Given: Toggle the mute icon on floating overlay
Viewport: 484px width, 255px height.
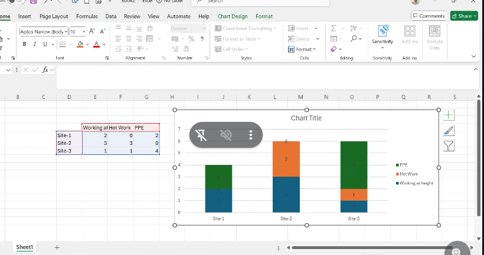Looking at the screenshot, I should 225,135.
